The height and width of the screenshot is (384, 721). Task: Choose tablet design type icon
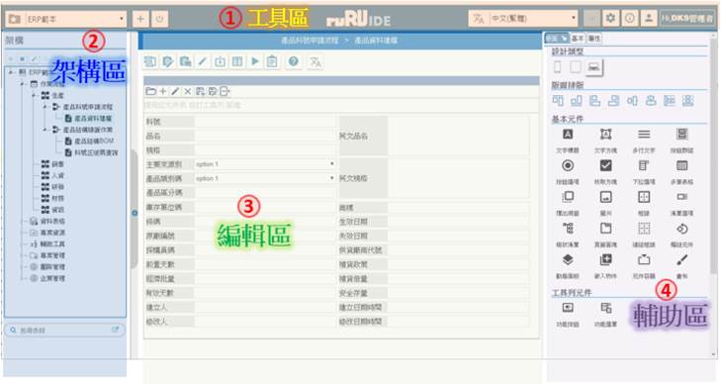pyautogui.click(x=576, y=67)
